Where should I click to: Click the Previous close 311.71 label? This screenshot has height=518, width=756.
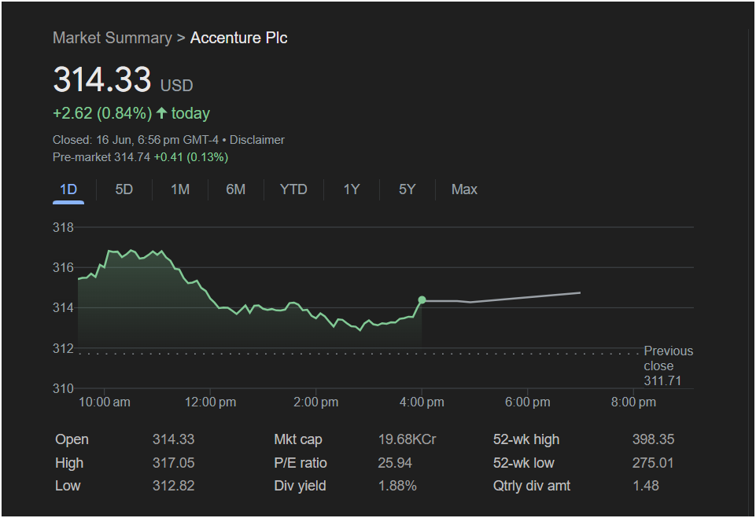point(668,366)
